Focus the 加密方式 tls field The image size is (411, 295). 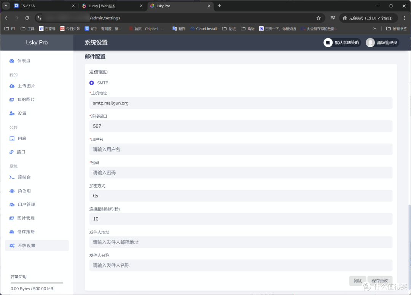point(241,196)
